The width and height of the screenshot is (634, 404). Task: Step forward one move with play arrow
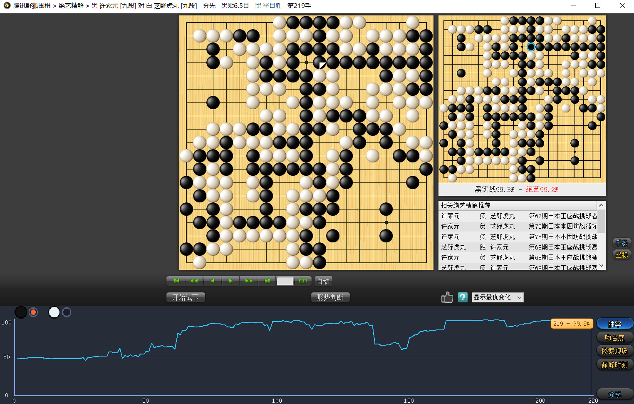click(x=230, y=281)
